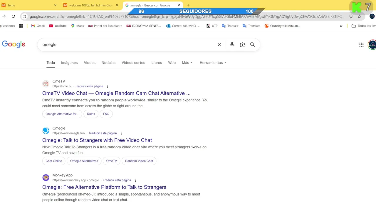Open three-dot menu for Monkey App result
376x211 pixels.
pos(135,180)
